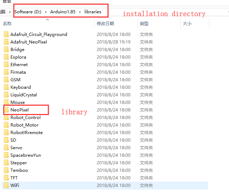Click the NeoPixel folder icon
This screenshot has width=229, height=192.
(x=6, y=110)
